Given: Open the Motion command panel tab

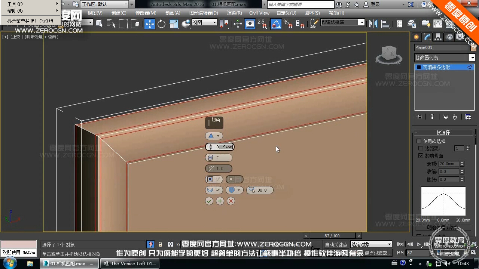Looking at the screenshot, I should pos(449,37).
